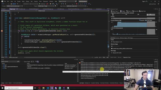Click the Save All toolbar icon

15,4
